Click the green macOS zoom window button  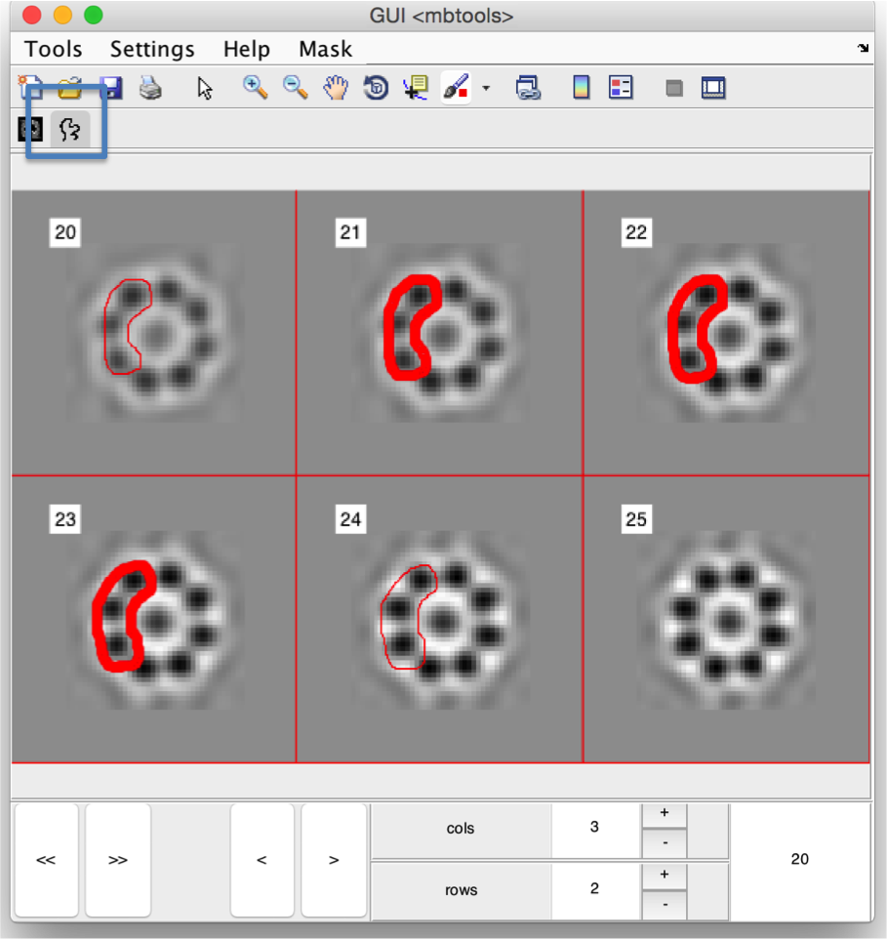click(x=94, y=15)
